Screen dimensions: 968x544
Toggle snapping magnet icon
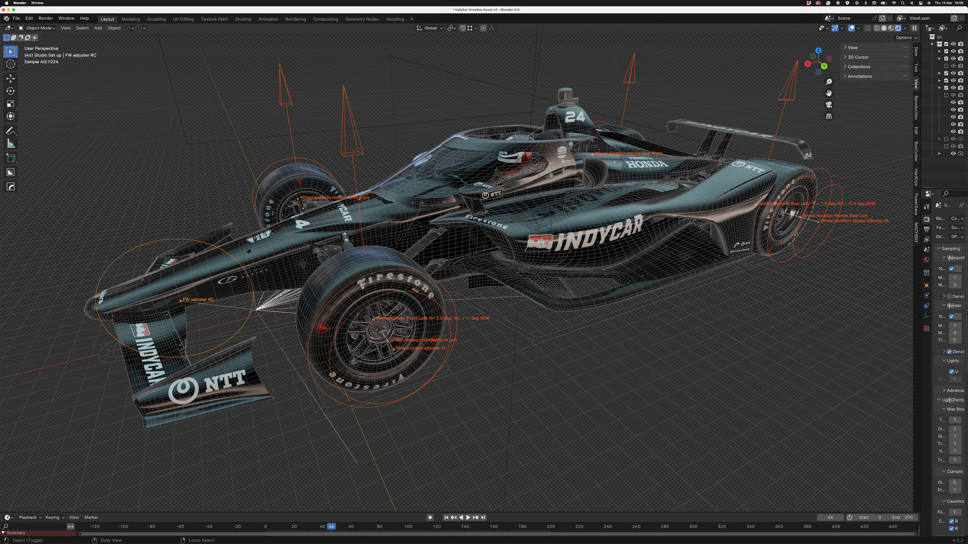[x=462, y=28]
